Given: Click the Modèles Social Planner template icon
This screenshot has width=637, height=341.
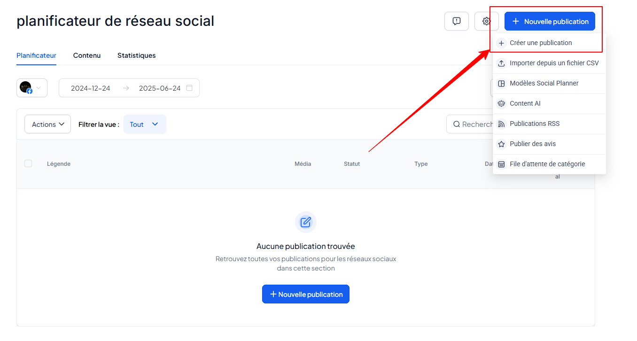Looking at the screenshot, I should point(501,83).
